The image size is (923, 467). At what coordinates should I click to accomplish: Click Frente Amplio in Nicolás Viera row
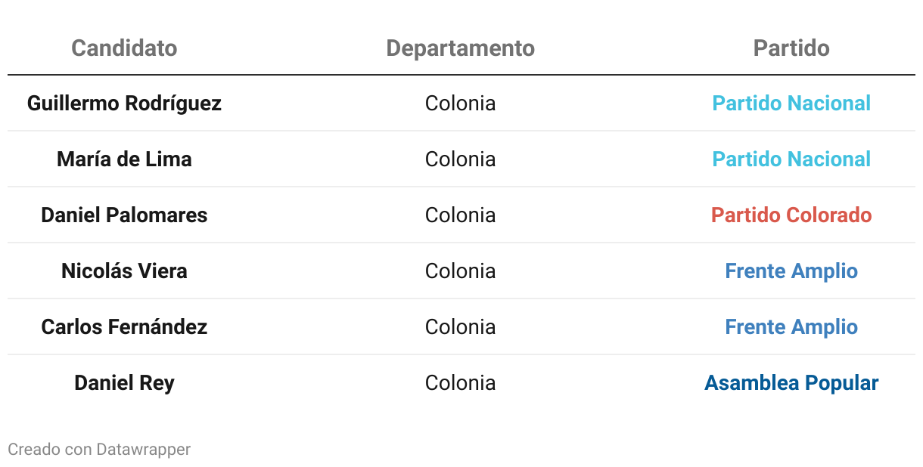point(791,271)
